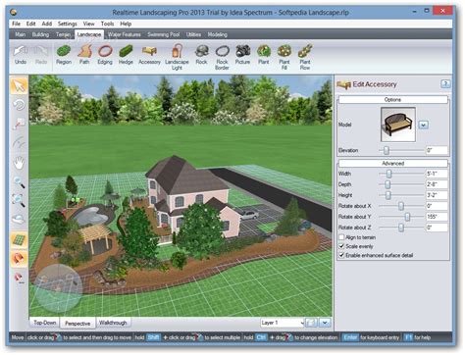Uncheck Scale evenly option
The image size is (465, 355).
coord(341,246)
